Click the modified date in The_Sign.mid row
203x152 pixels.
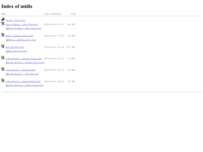(x=54, y=24)
